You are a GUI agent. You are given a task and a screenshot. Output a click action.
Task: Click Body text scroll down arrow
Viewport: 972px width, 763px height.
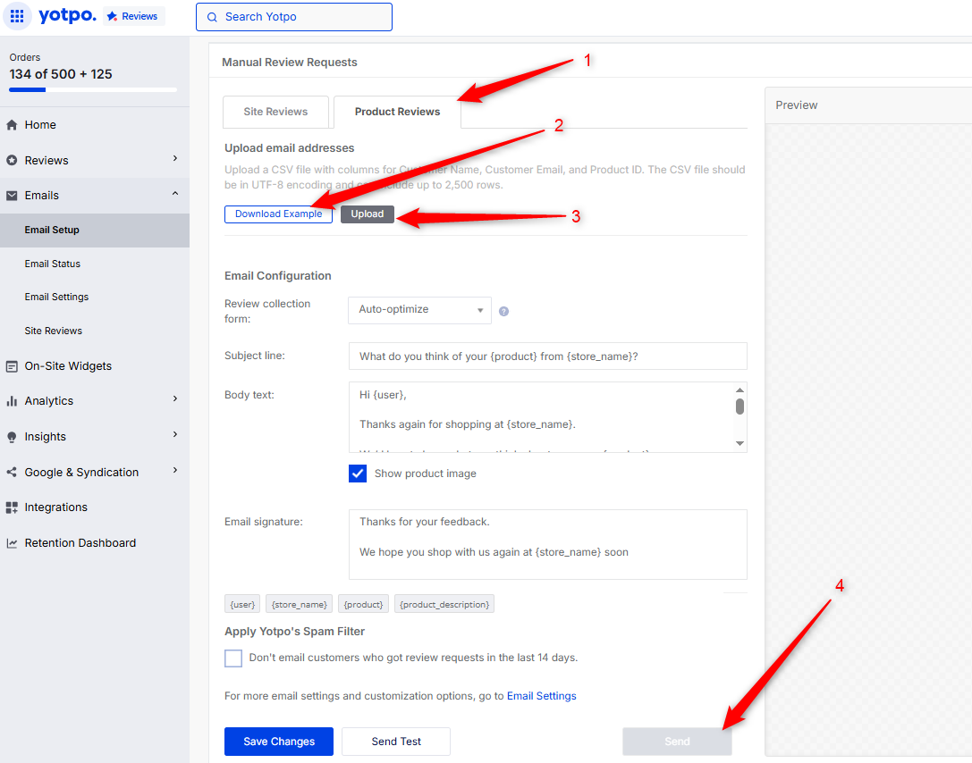[x=740, y=443]
